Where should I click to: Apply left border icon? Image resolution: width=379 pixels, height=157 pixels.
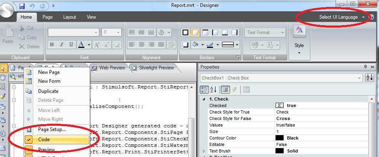(215, 32)
